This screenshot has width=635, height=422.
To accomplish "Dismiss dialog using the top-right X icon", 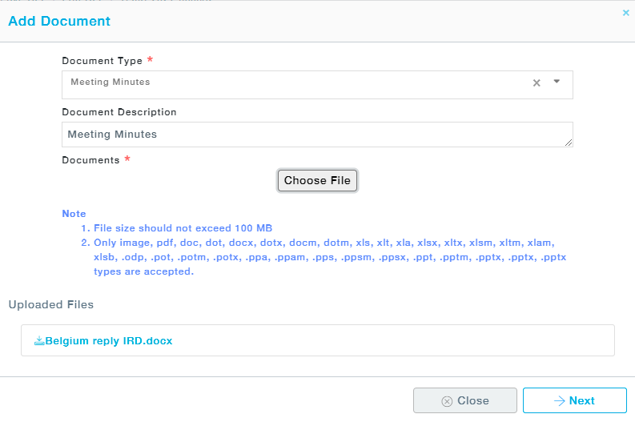I will [625, 13].
